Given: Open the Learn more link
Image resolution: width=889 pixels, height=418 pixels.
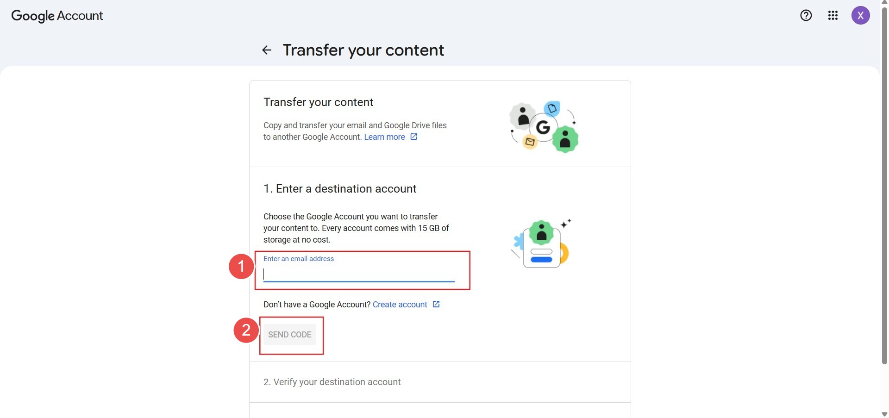Looking at the screenshot, I should click(384, 137).
